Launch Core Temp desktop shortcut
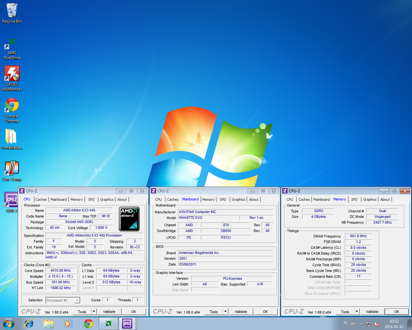 [x=12, y=171]
